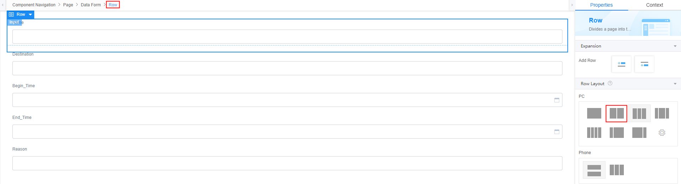
Task: Choose narrow-left wide-right PC layout
Action: coord(616,133)
